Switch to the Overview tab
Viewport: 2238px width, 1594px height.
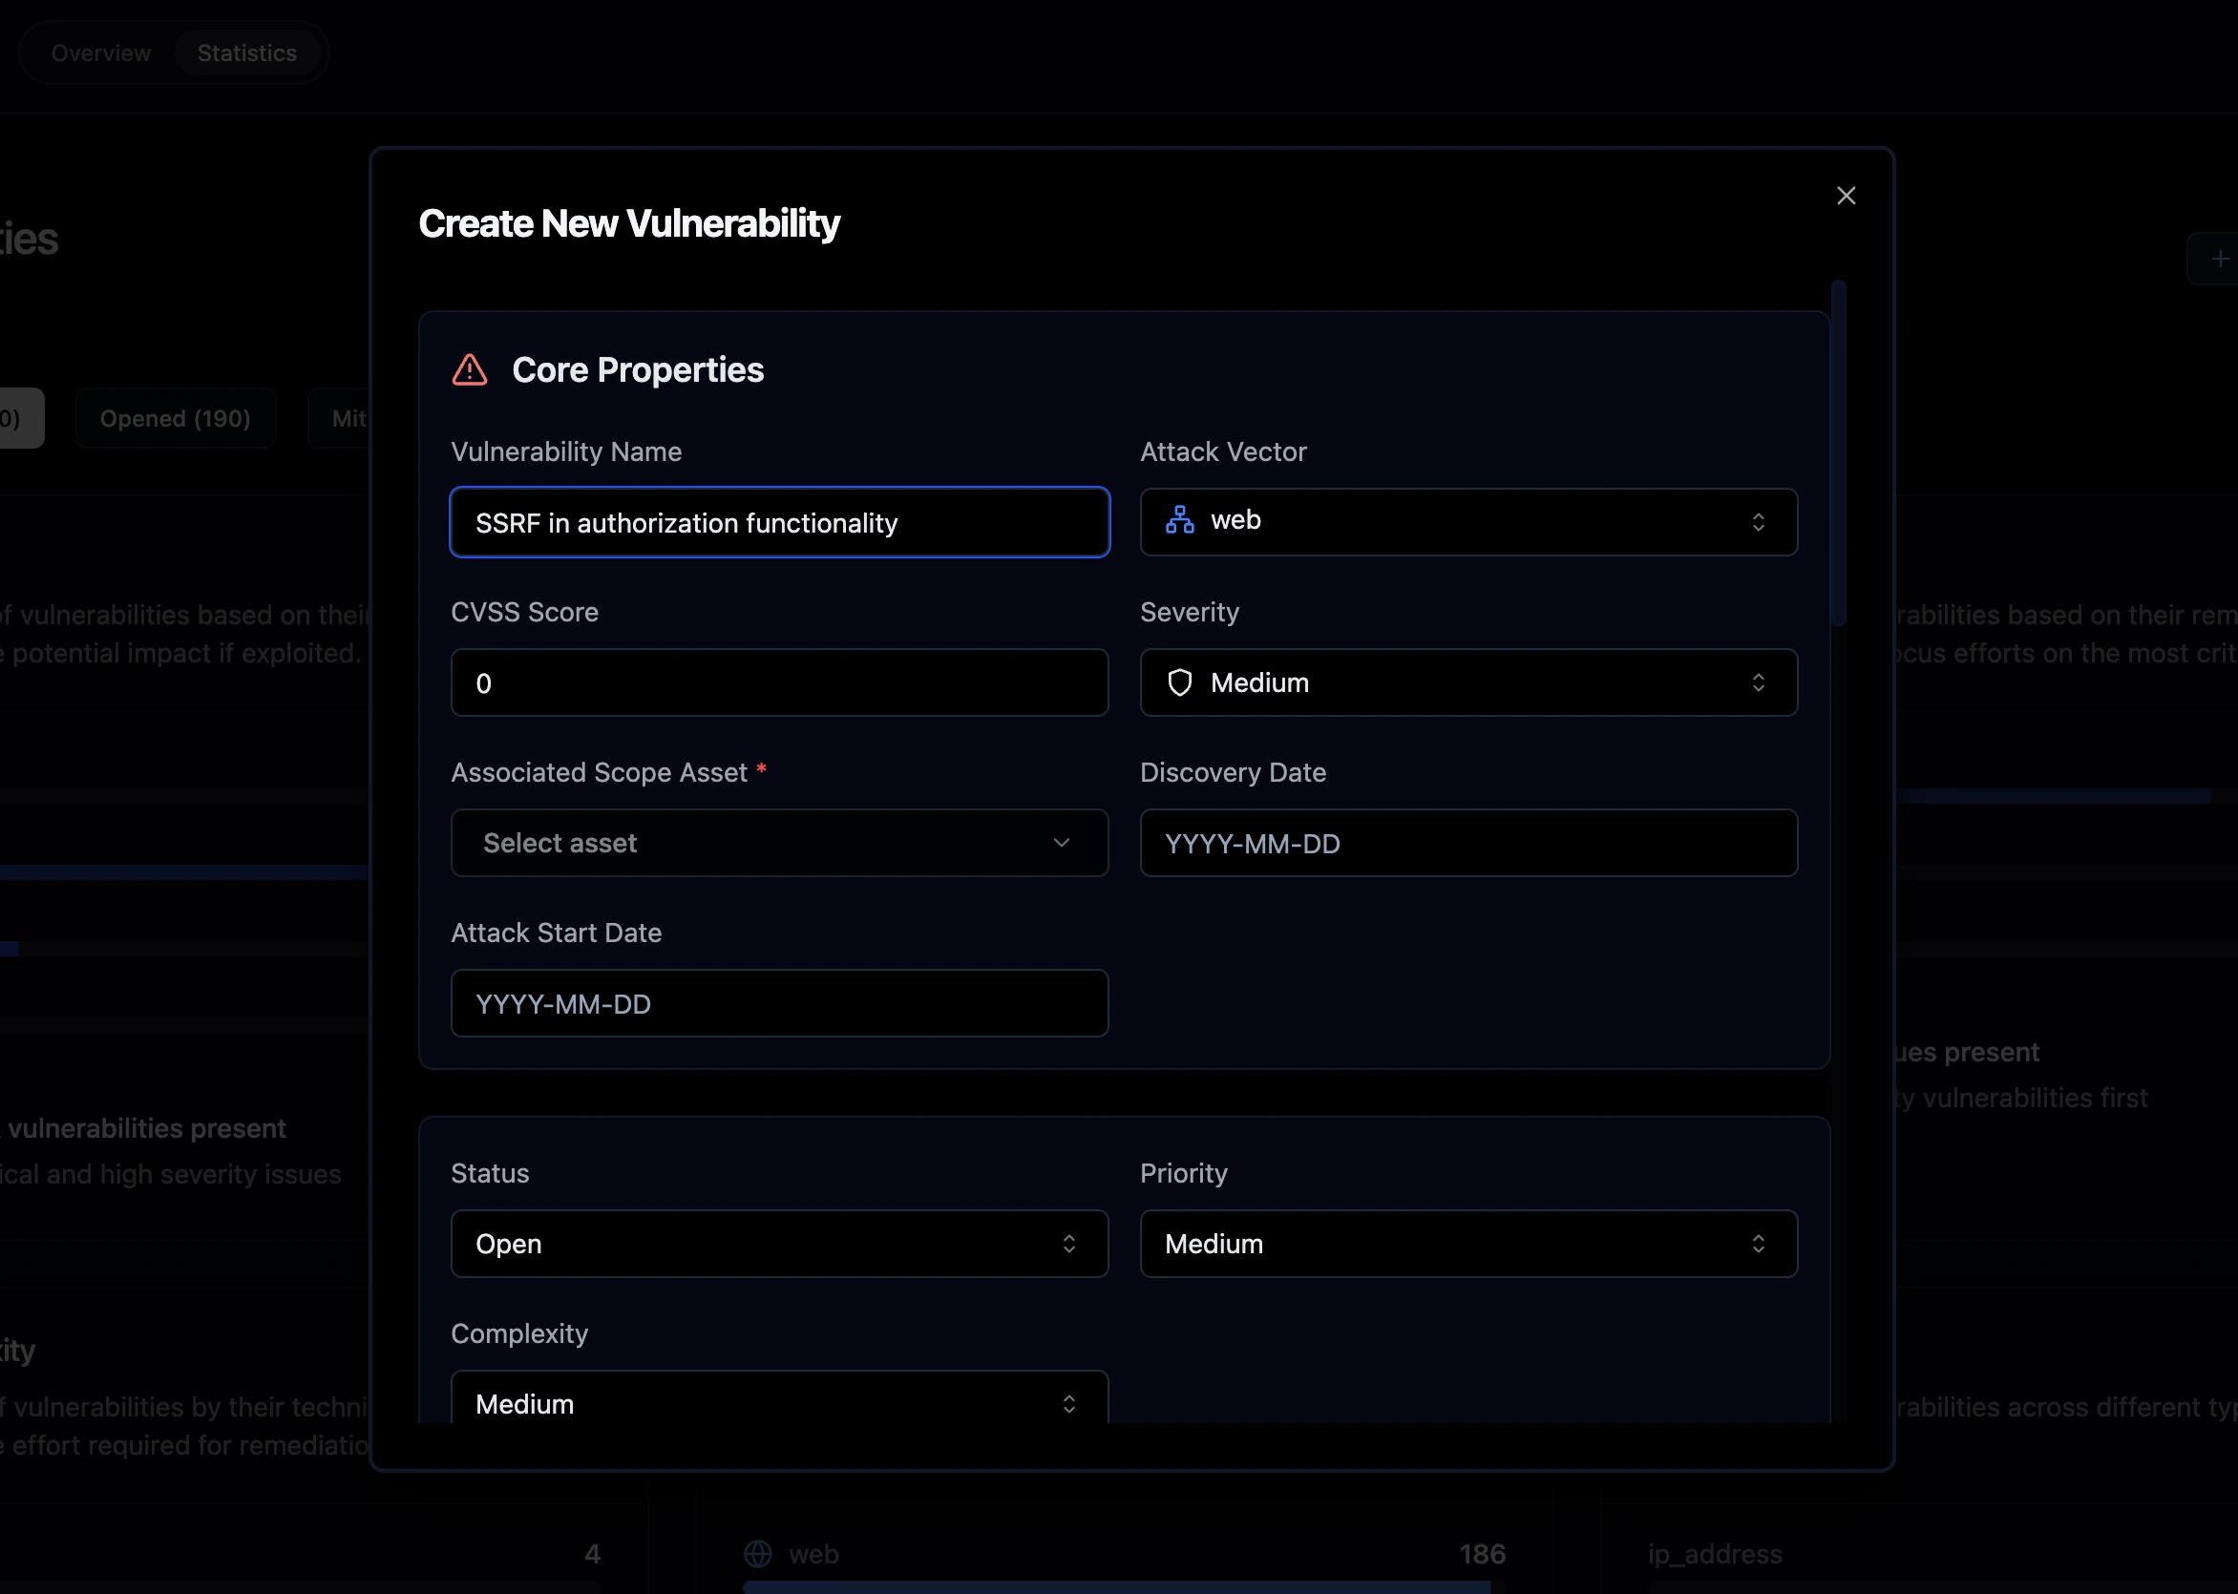point(101,53)
